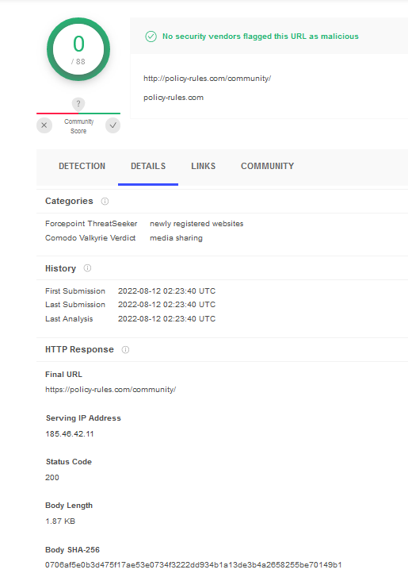Viewport: 408px width, 581px height.
Task: Click the 'No security vendors flagged' message
Action: tap(261, 37)
